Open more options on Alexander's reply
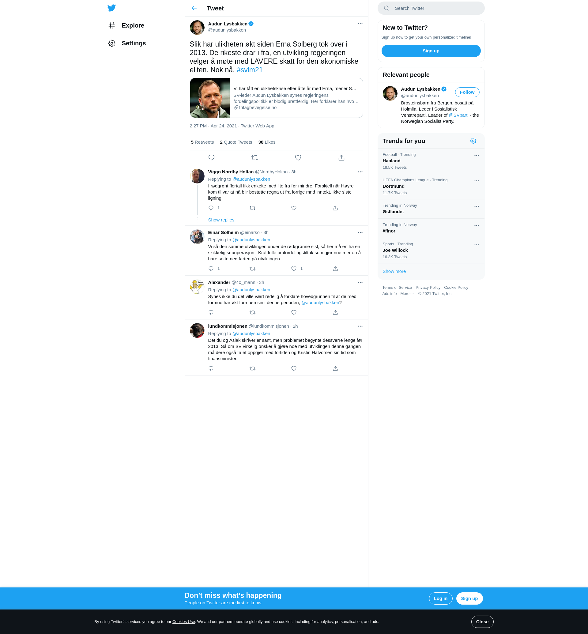The height and width of the screenshot is (634, 588). 360,283
